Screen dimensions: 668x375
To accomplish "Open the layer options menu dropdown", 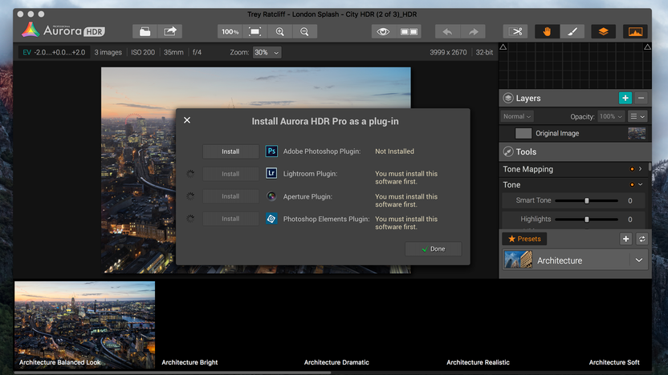I will pos(637,116).
